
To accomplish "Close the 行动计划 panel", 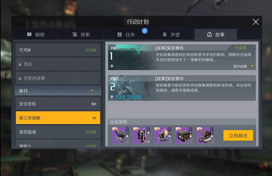I will pyautogui.click(x=256, y=22).
